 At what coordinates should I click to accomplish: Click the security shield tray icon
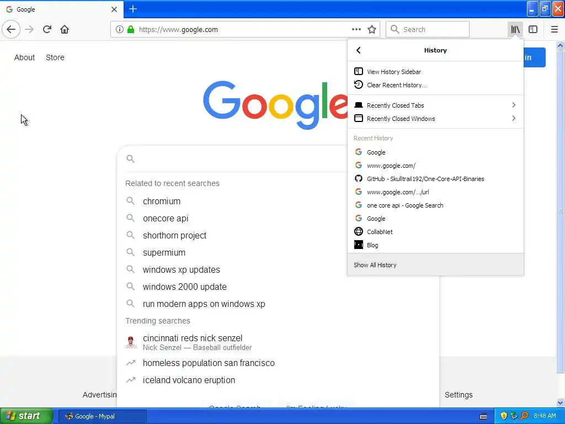[504, 416]
